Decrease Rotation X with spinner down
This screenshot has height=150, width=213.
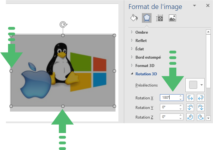pyautogui.click(x=181, y=99)
